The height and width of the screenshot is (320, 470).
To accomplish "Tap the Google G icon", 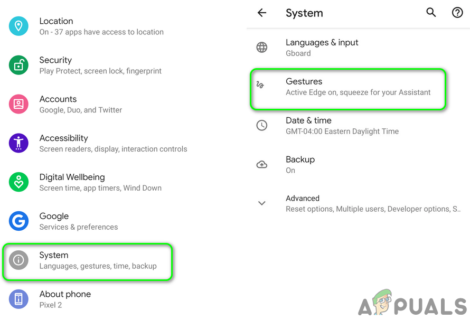I will (x=18, y=221).
